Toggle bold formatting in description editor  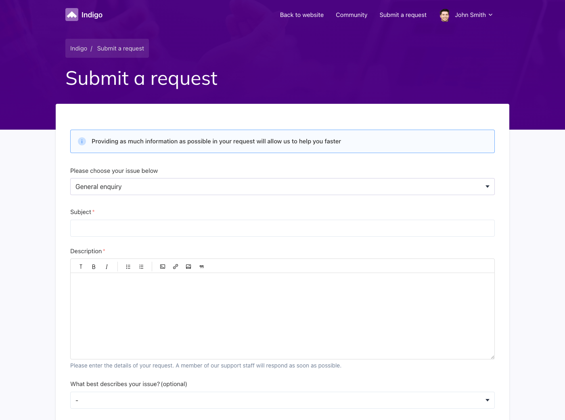click(x=94, y=267)
